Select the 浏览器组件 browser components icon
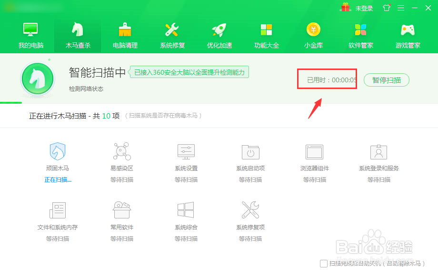The width and height of the screenshot is (438, 276). point(314,152)
